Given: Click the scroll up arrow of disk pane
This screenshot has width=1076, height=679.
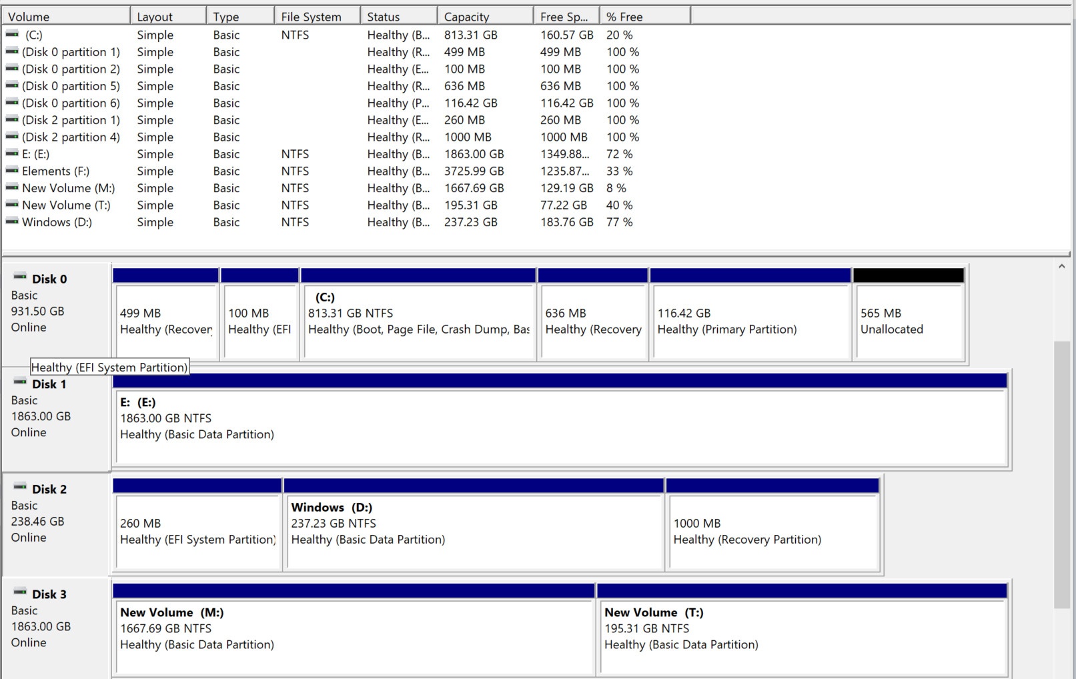Looking at the screenshot, I should 1061,267.
